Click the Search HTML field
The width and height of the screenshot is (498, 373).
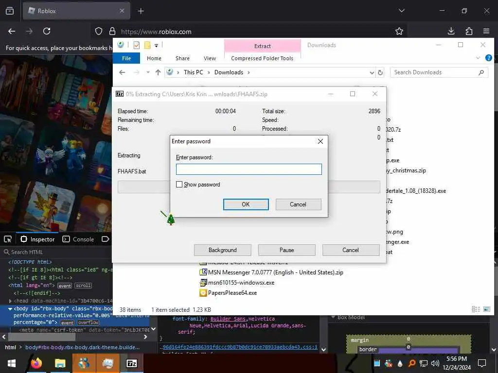57,252
